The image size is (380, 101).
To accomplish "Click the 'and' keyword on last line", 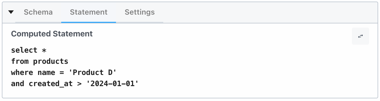I will [x=18, y=84].
